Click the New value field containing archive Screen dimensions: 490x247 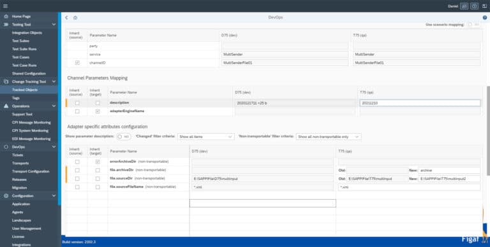(x=449, y=170)
